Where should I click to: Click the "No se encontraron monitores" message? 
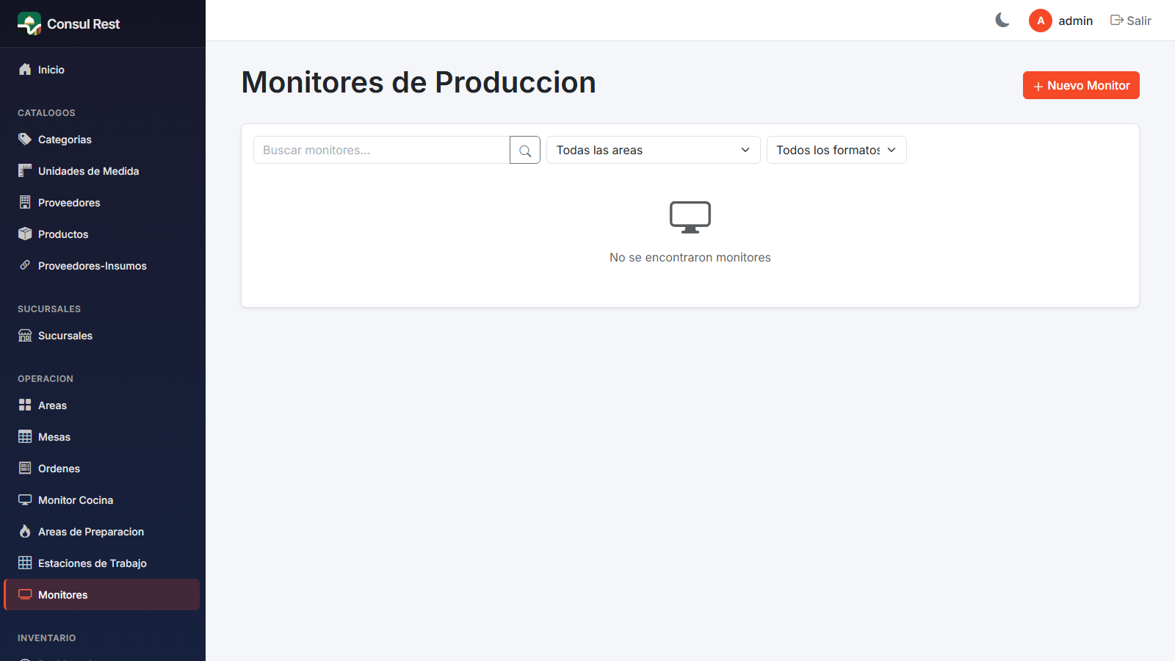tap(690, 257)
